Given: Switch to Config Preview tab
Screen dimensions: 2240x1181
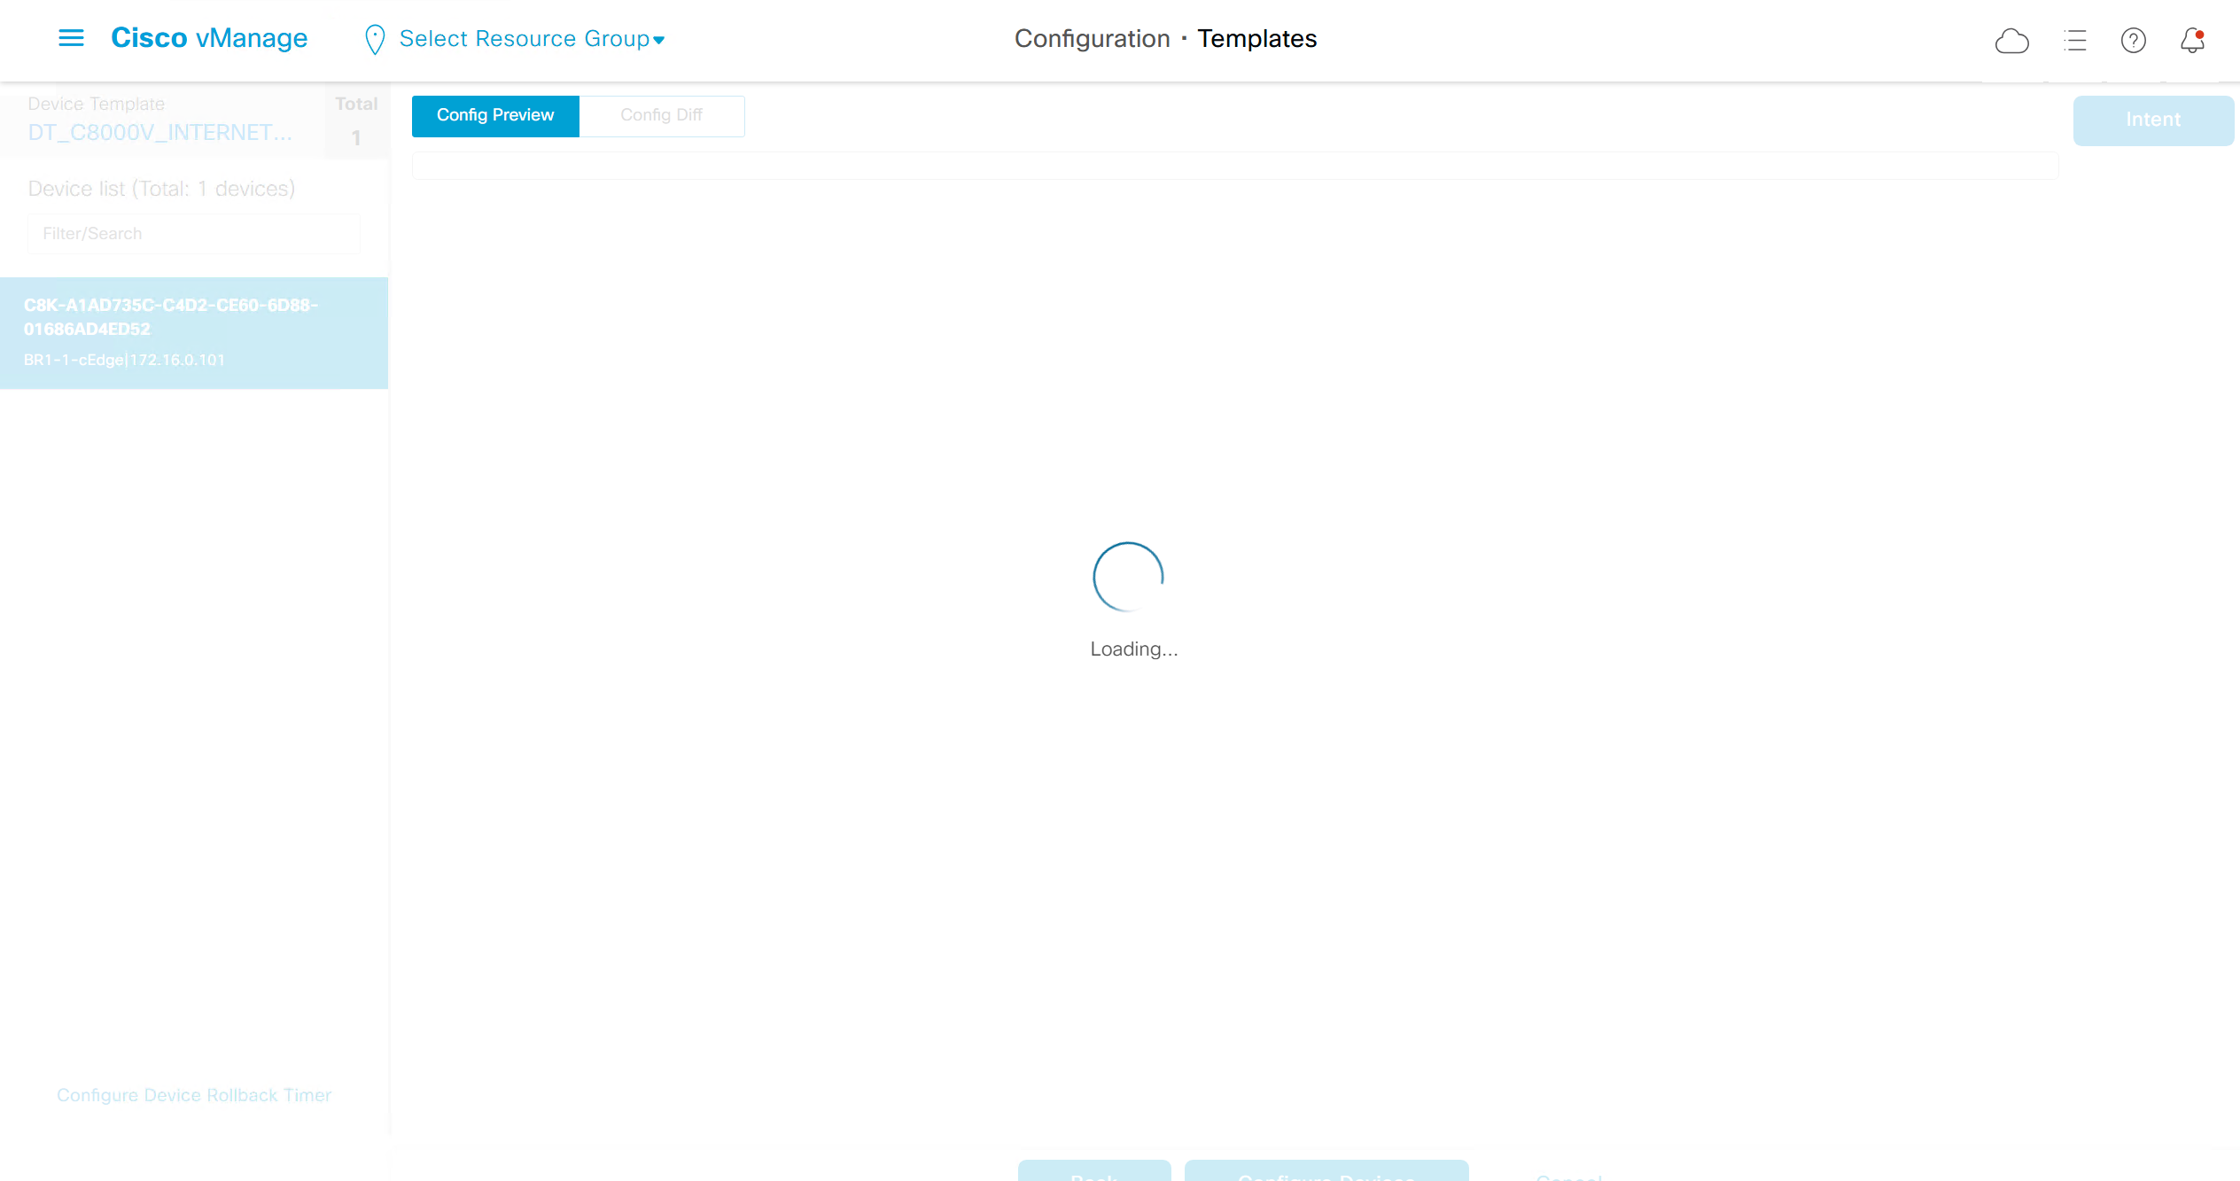Looking at the screenshot, I should [495, 116].
